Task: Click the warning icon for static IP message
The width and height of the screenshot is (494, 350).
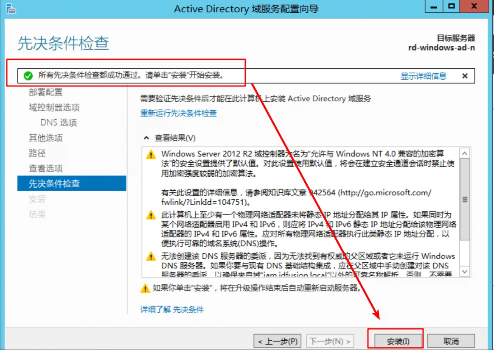Action: point(151,215)
